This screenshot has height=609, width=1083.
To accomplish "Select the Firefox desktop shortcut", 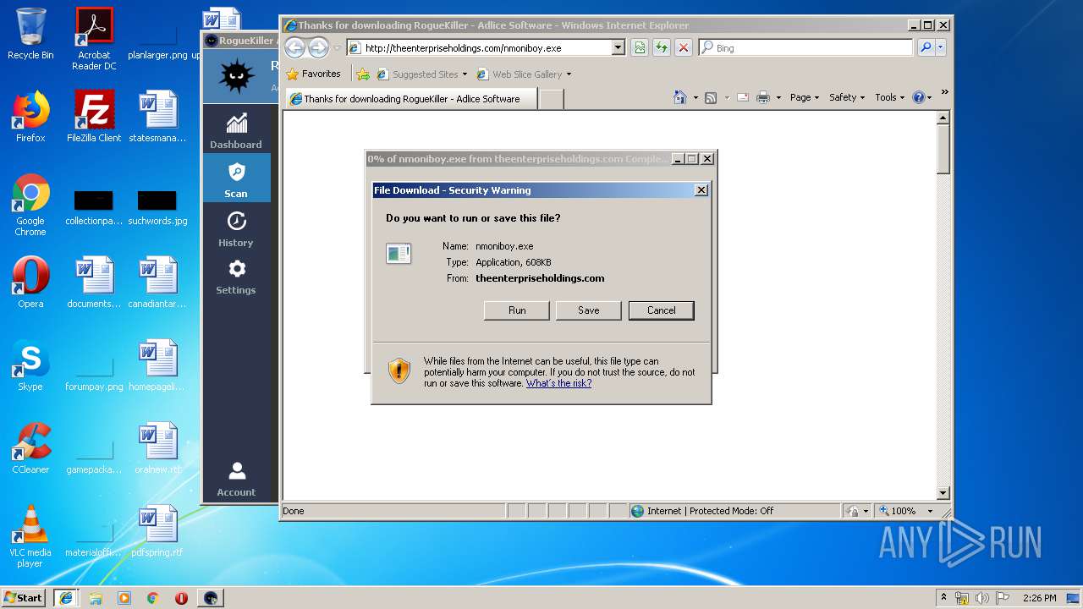I will coord(30,117).
